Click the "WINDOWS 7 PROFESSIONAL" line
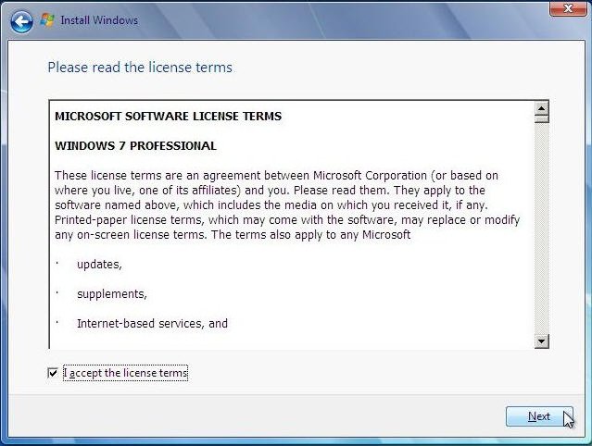 (135, 145)
